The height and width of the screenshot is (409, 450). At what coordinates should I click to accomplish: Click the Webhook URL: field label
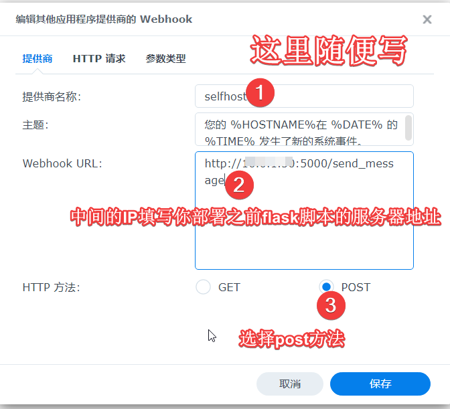click(x=62, y=163)
